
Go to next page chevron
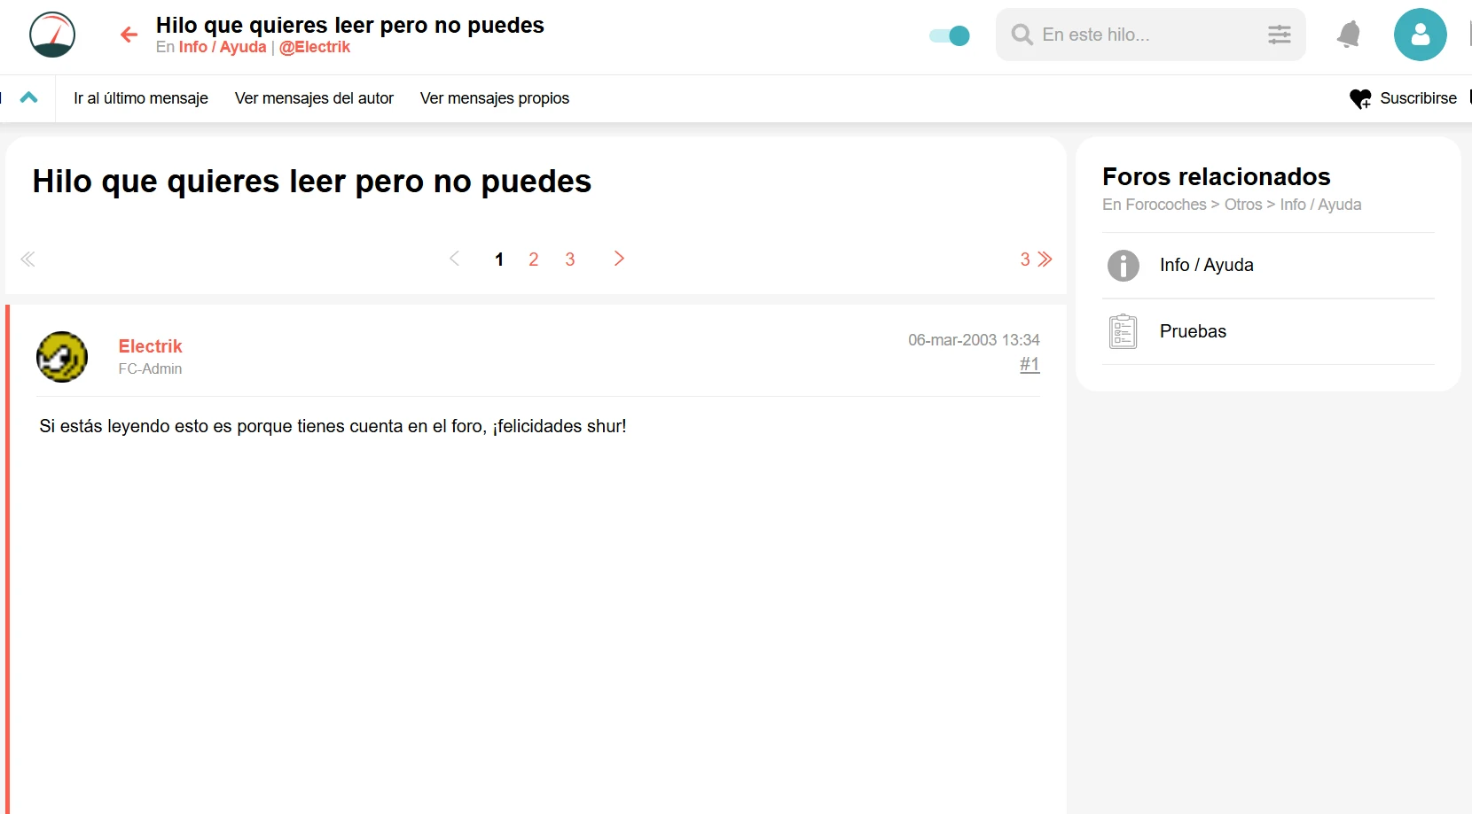tap(619, 259)
